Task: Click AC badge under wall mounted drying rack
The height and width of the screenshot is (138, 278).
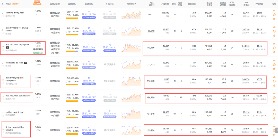Action: pos(8,47)
